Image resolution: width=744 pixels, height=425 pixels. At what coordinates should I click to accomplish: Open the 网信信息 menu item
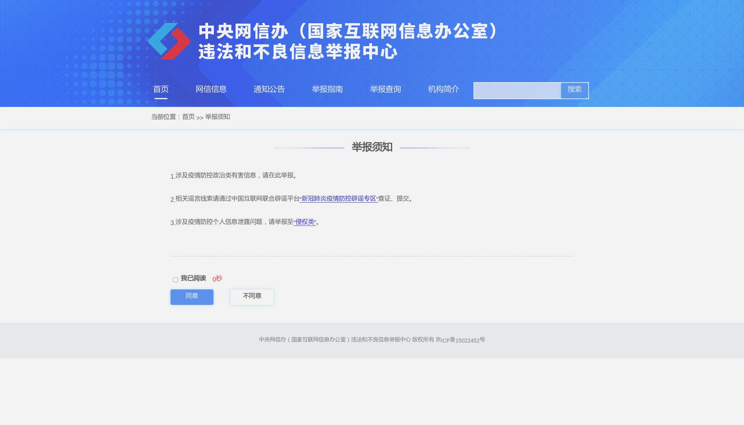[211, 89]
